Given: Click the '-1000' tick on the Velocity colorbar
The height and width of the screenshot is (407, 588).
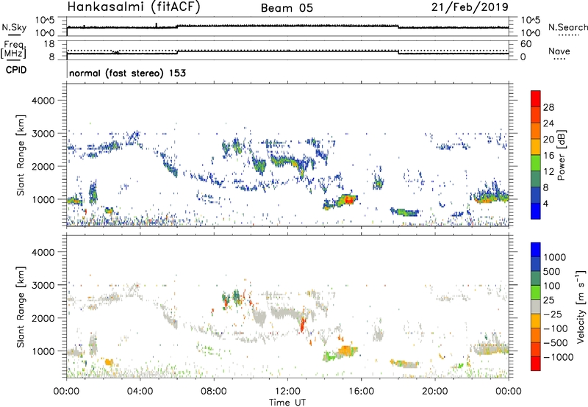Looking at the screenshot, I should tap(558, 357).
